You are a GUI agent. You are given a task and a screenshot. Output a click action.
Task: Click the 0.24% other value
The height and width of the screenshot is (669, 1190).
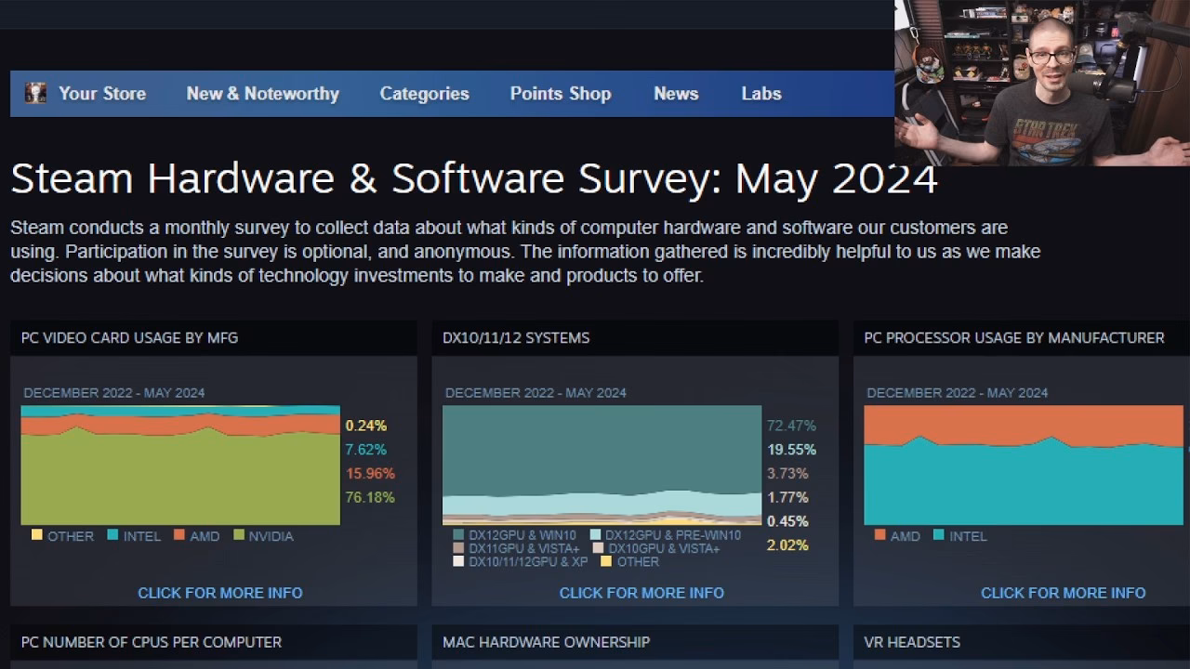click(365, 426)
